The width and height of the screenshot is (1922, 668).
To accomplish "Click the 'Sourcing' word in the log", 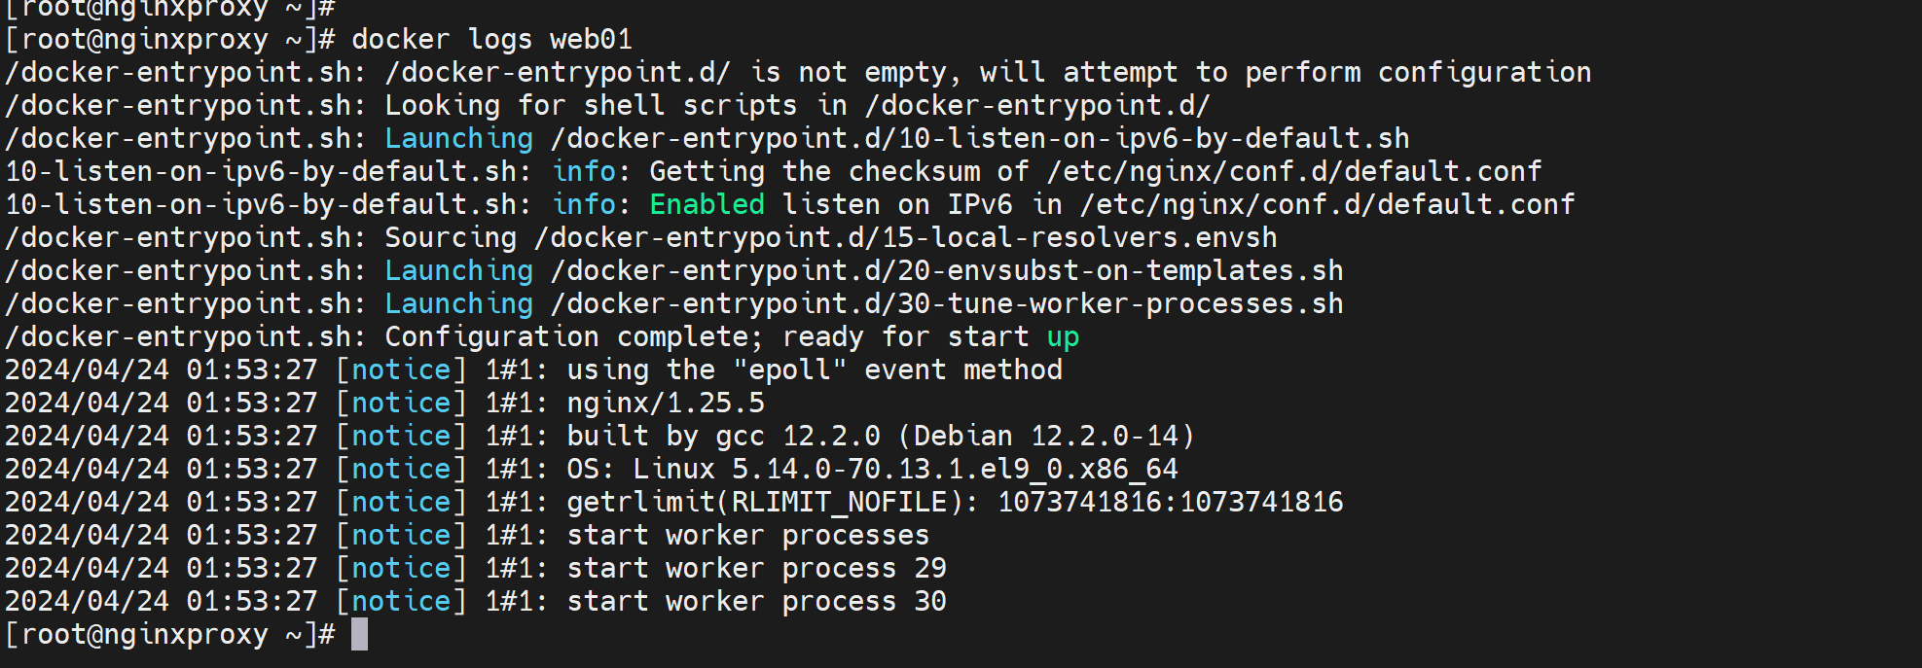I will tap(451, 238).
